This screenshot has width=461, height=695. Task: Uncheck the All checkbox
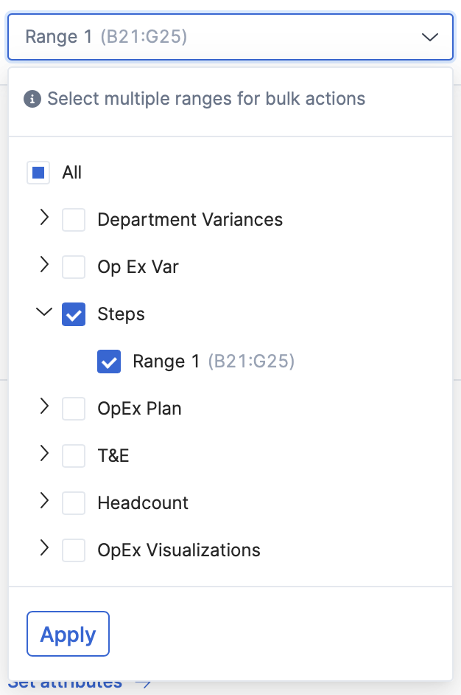tap(38, 172)
